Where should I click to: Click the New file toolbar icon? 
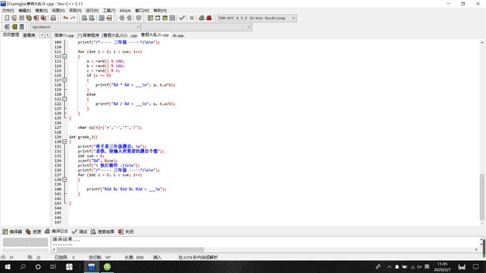tap(7, 18)
